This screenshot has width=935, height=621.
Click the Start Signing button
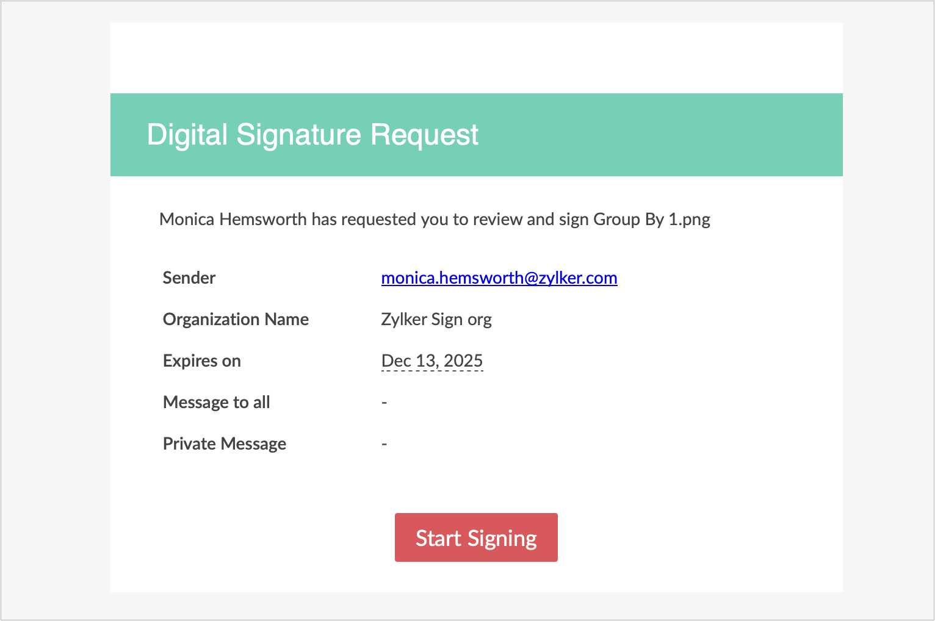tap(476, 537)
